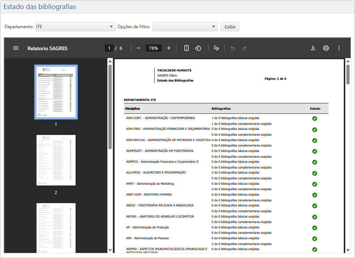Rotate the document with the rotate icon
This screenshot has height=258, width=355.
tap(198, 48)
